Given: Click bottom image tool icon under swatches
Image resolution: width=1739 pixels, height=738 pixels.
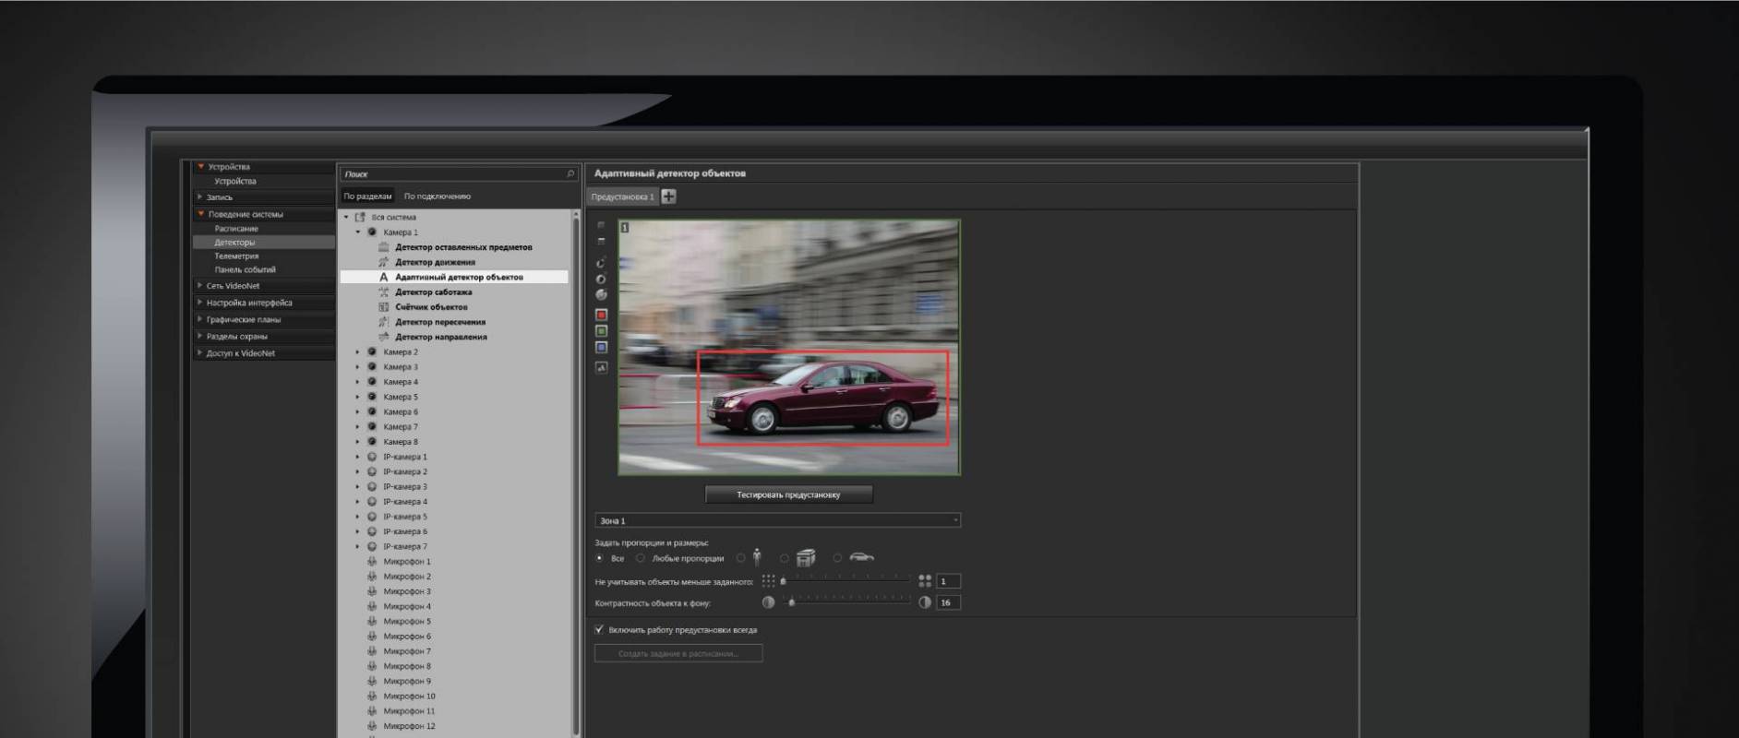Looking at the screenshot, I should coord(601,367).
